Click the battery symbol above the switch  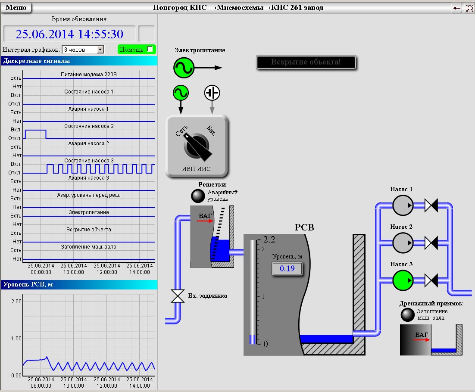212,93
